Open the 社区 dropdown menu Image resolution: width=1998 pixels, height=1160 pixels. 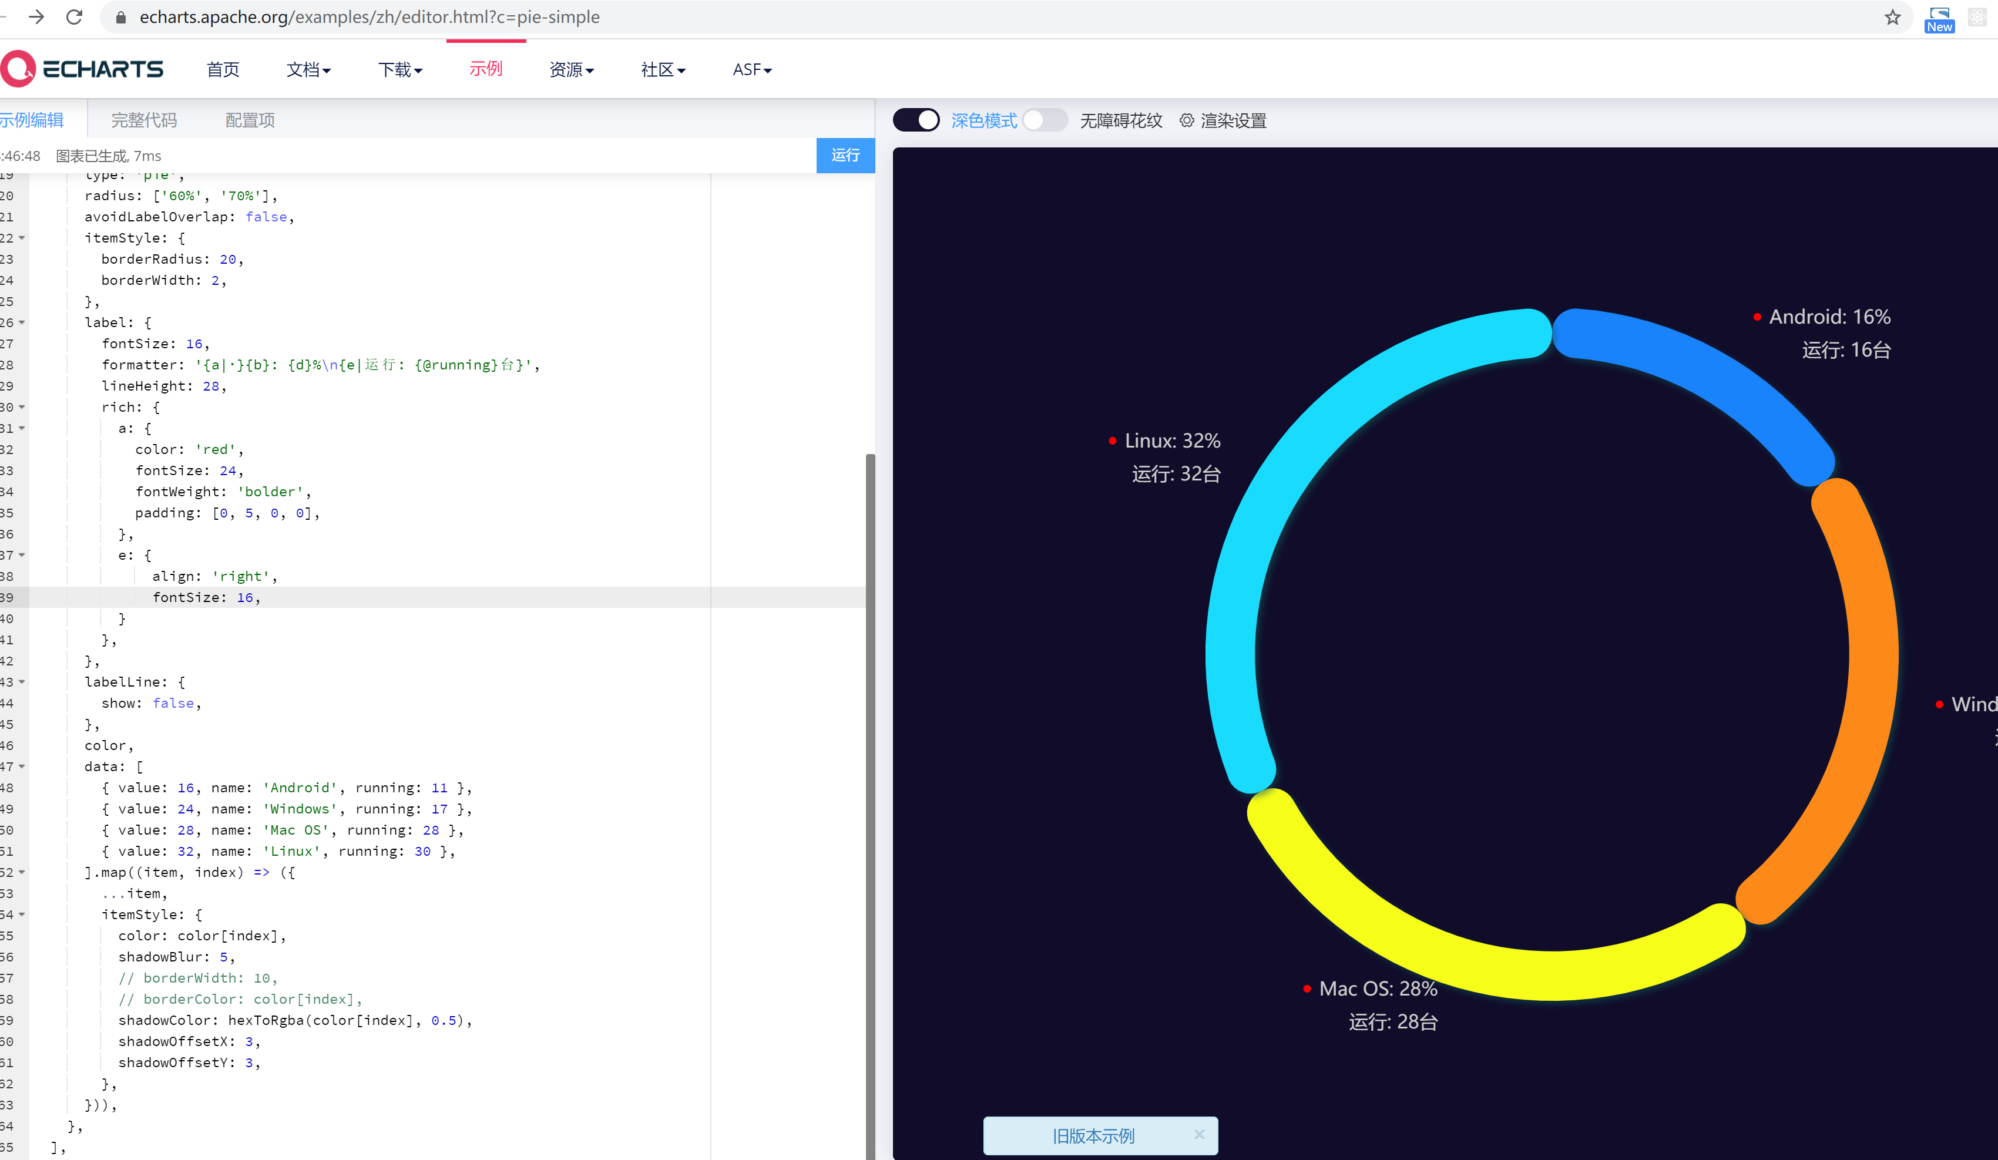[662, 70]
